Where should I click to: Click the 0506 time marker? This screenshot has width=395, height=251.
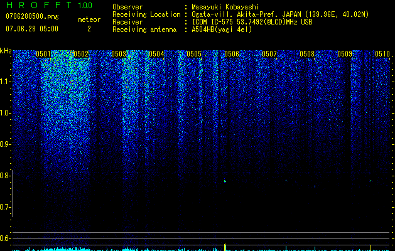232,54
